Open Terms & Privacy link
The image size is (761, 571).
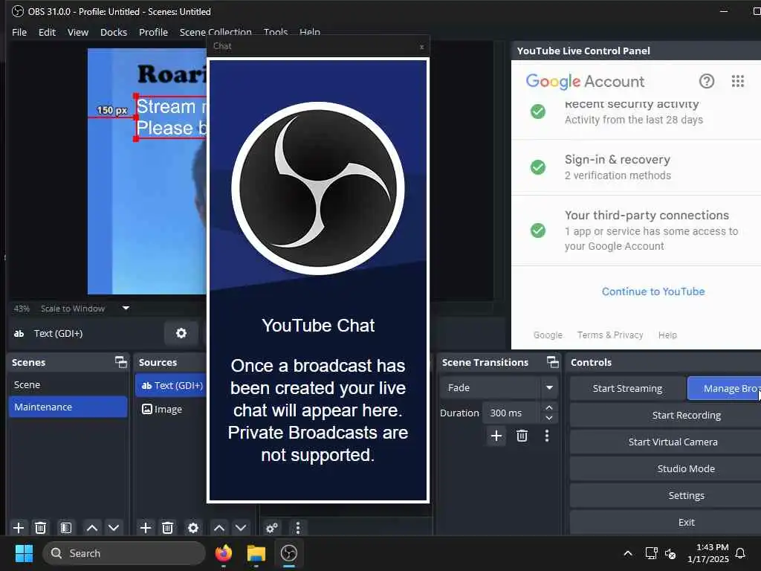tap(610, 335)
